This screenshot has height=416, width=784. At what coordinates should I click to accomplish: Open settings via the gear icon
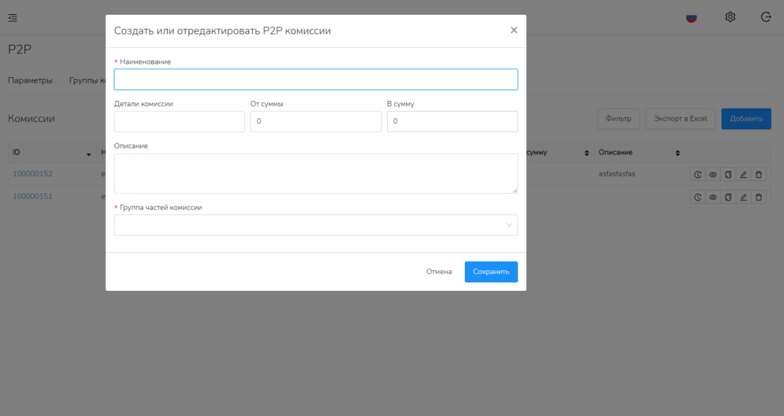pyautogui.click(x=730, y=17)
